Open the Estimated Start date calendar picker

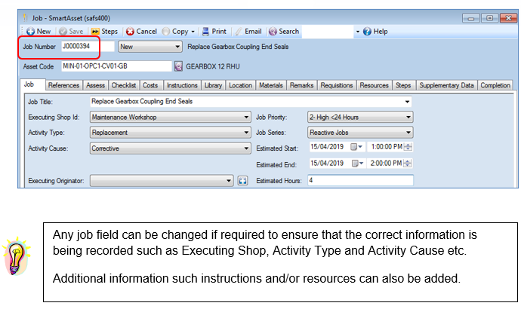coord(357,147)
